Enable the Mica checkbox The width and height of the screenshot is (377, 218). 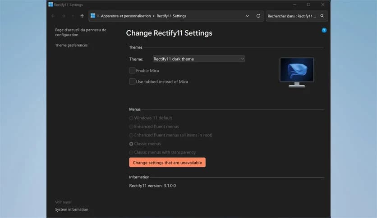132,70
